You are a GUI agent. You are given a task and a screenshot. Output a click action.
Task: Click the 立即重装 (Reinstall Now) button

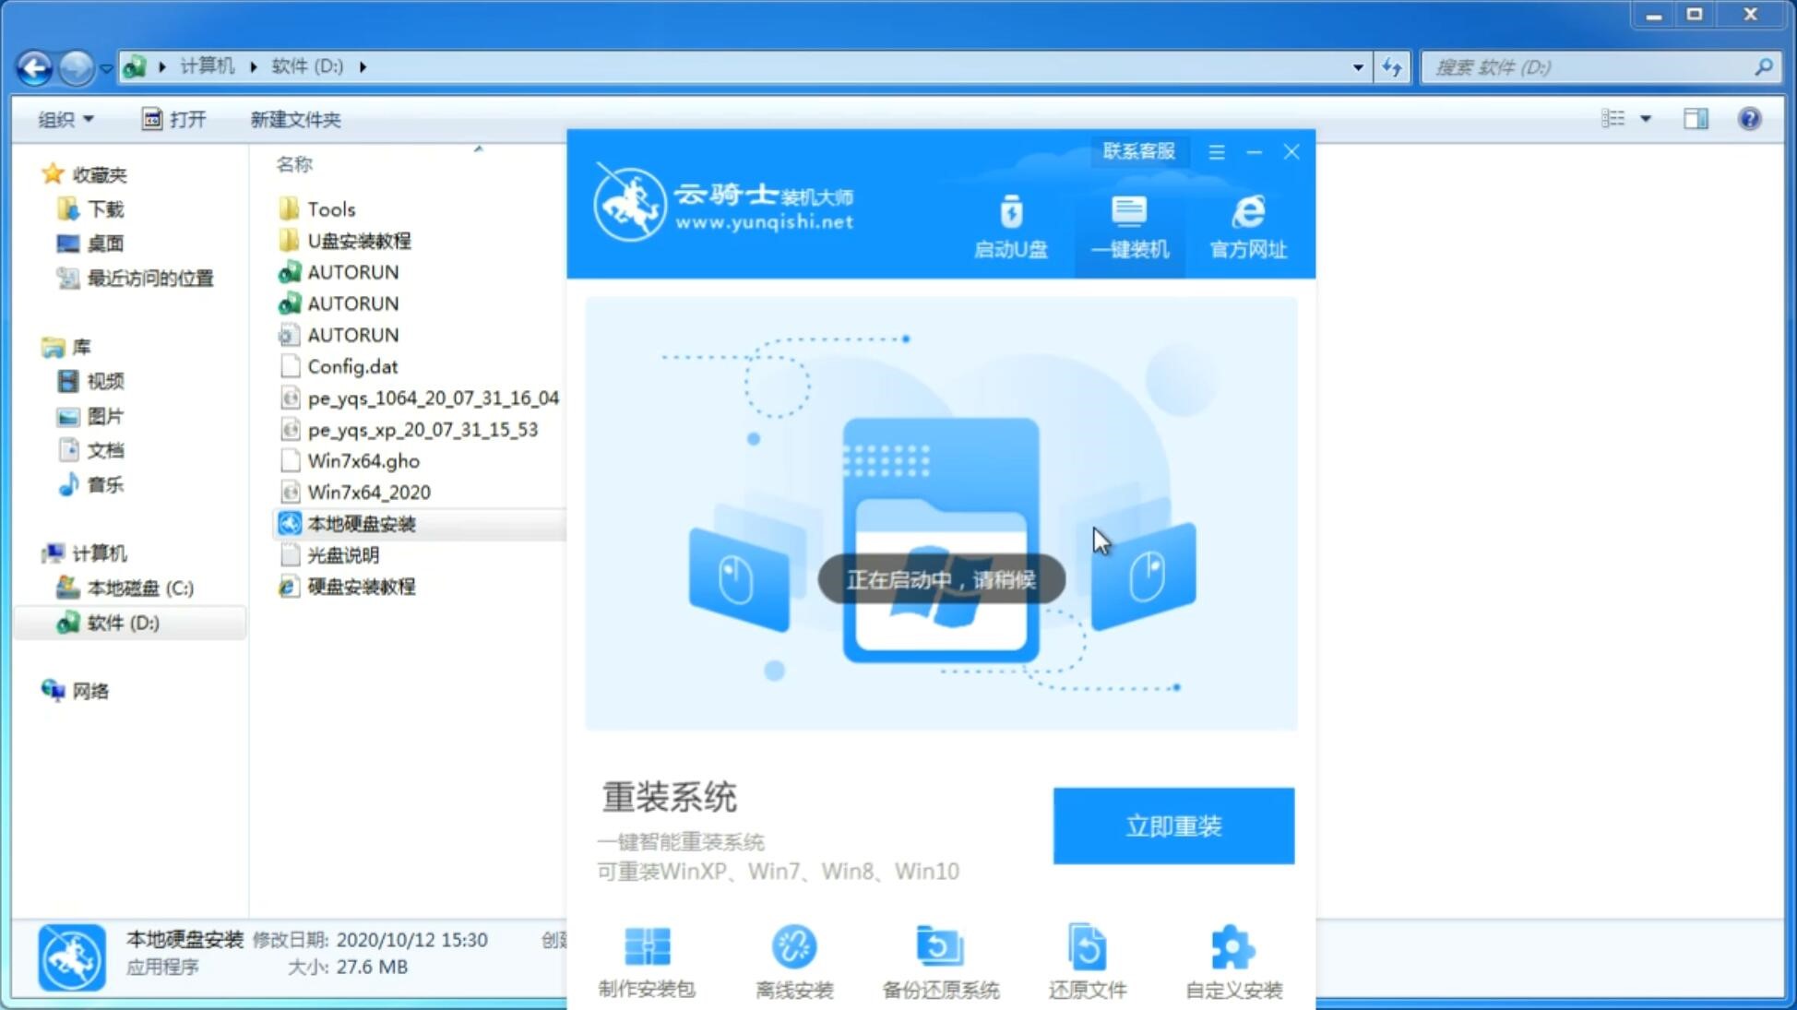coord(1172,826)
